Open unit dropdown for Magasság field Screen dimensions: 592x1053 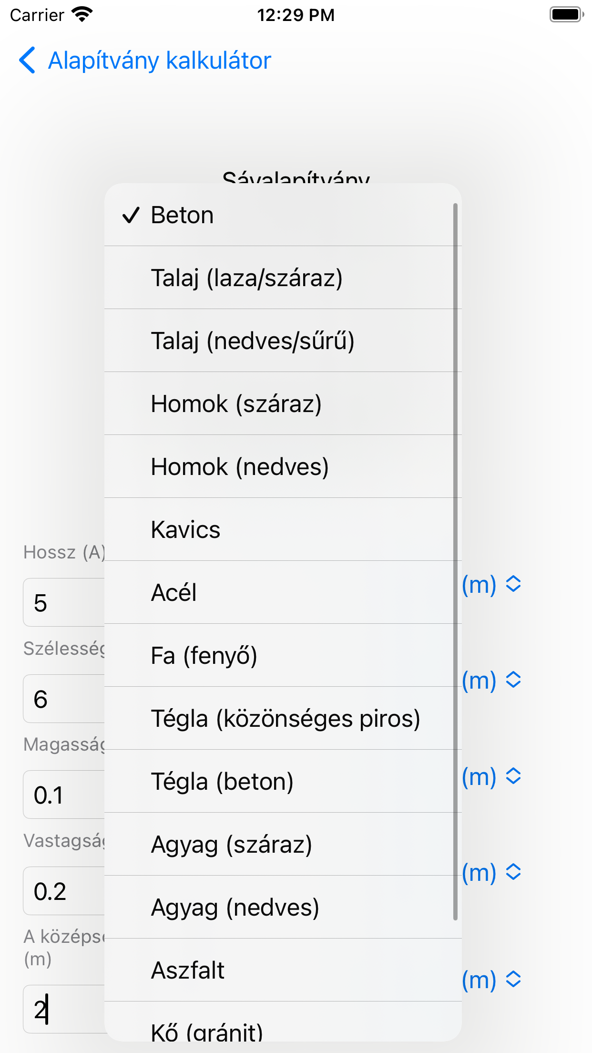tap(491, 776)
